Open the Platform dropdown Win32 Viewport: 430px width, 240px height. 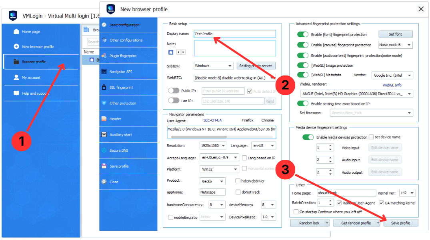pos(219,169)
